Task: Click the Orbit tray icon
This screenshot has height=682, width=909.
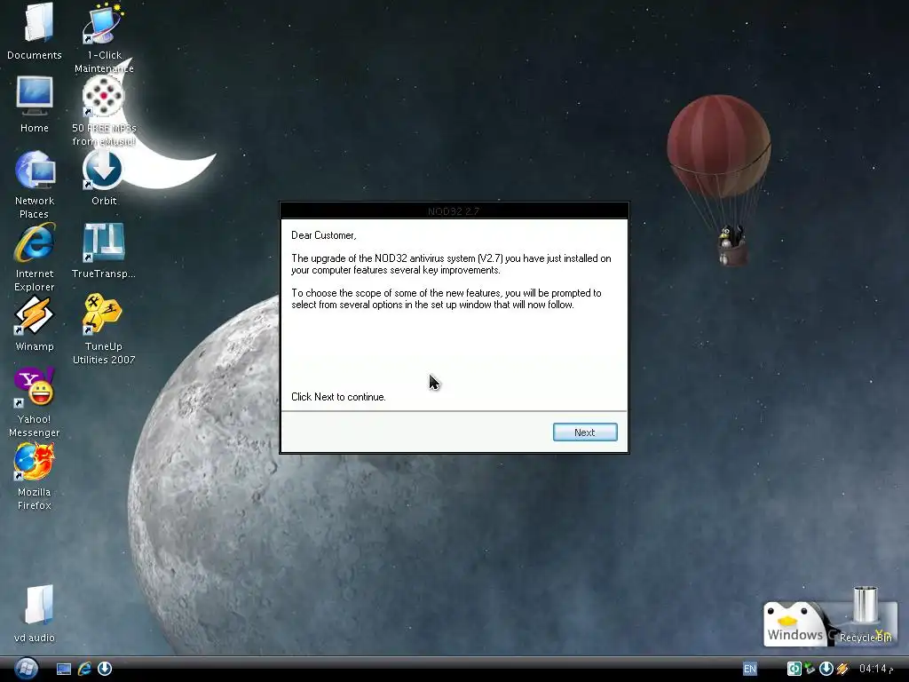Action: coord(826,670)
